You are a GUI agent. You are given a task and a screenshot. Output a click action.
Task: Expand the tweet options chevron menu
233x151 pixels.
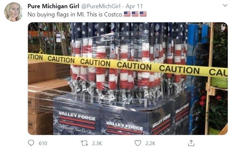pos(225,6)
